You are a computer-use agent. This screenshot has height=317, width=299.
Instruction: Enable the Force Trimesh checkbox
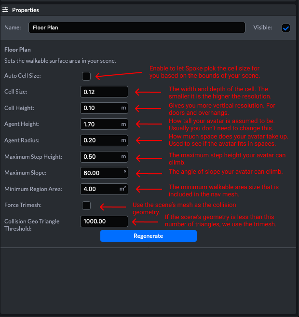click(x=86, y=206)
